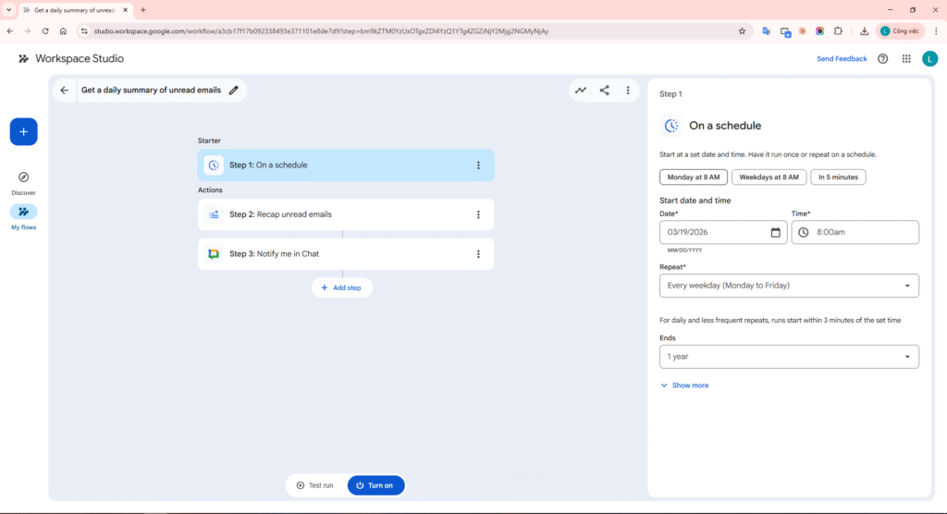Open the calendar date picker icon

pos(775,232)
